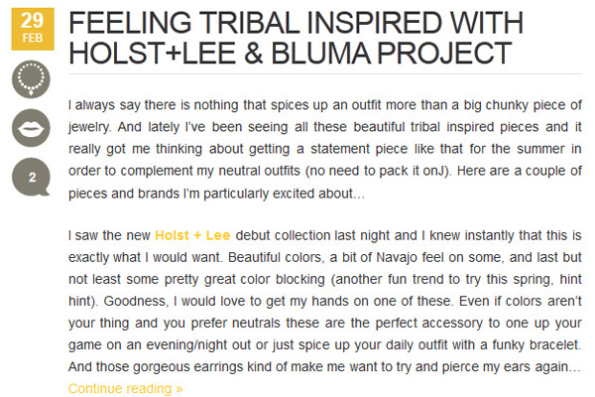This screenshot has height=397, width=595.
Task: Click the number 29 in the date badge
Action: 31,18
